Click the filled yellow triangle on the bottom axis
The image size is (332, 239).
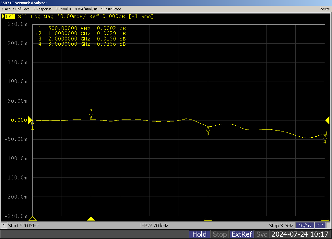coord(91,219)
